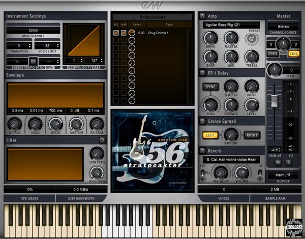Viewport: 305px width, 239px height.
Task: Click the filter graph display
Action: (45, 164)
